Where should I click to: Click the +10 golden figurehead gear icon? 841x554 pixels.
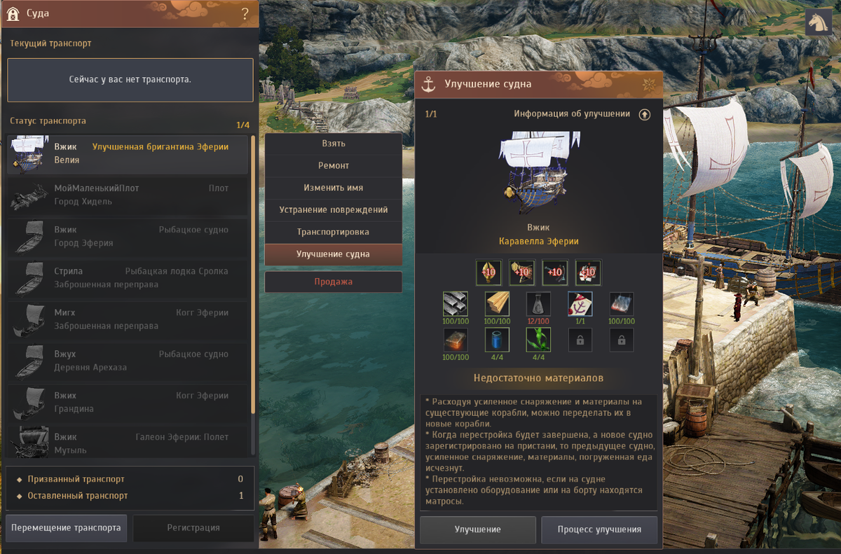point(488,272)
